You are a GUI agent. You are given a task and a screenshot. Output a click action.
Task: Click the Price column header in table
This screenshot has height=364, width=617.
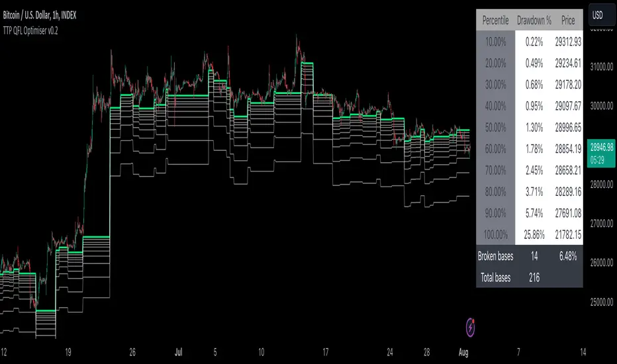[x=567, y=21]
